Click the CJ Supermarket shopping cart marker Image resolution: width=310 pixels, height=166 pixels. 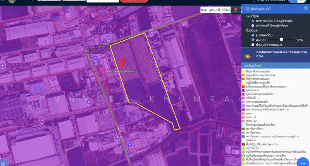(x=96, y=57)
